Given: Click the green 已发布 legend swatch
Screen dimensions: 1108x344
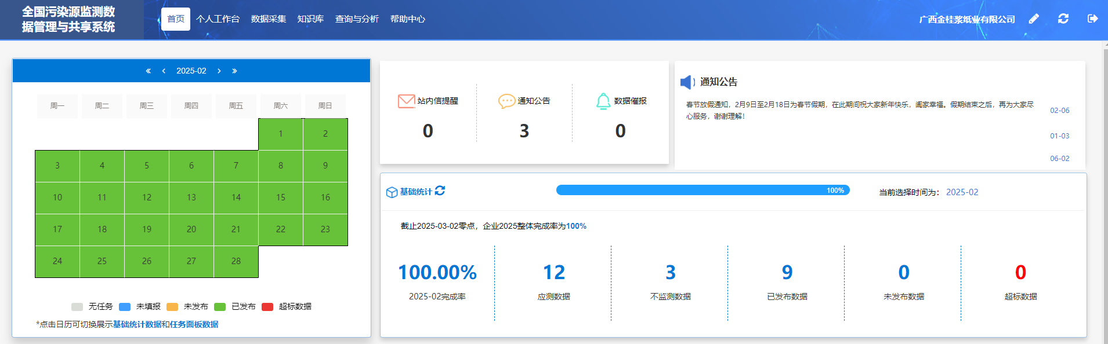Looking at the screenshot, I should click(x=220, y=307).
